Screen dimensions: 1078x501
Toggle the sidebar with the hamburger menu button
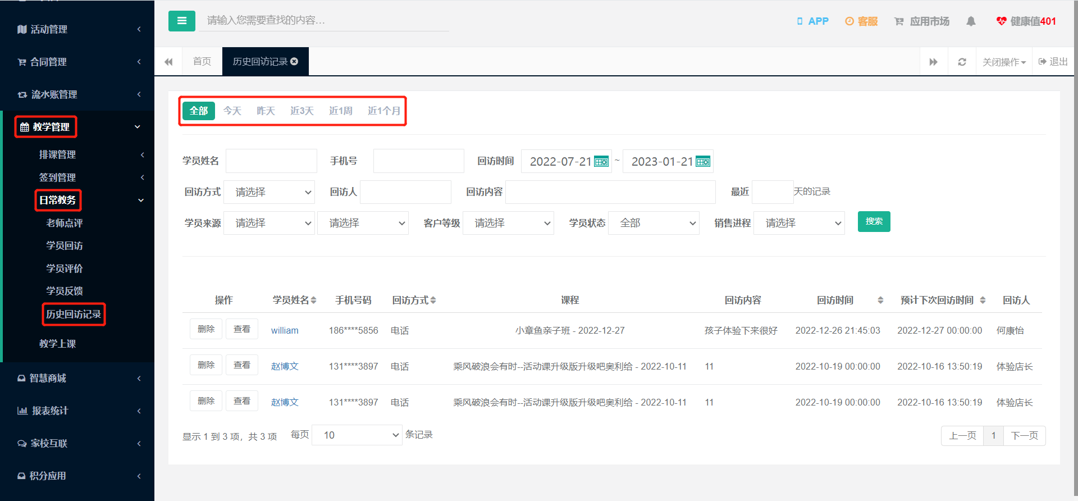tap(182, 21)
